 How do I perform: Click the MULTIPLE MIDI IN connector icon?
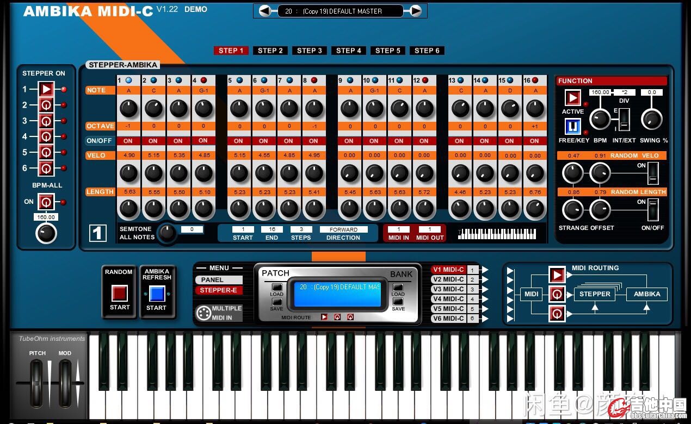pyautogui.click(x=203, y=313)
